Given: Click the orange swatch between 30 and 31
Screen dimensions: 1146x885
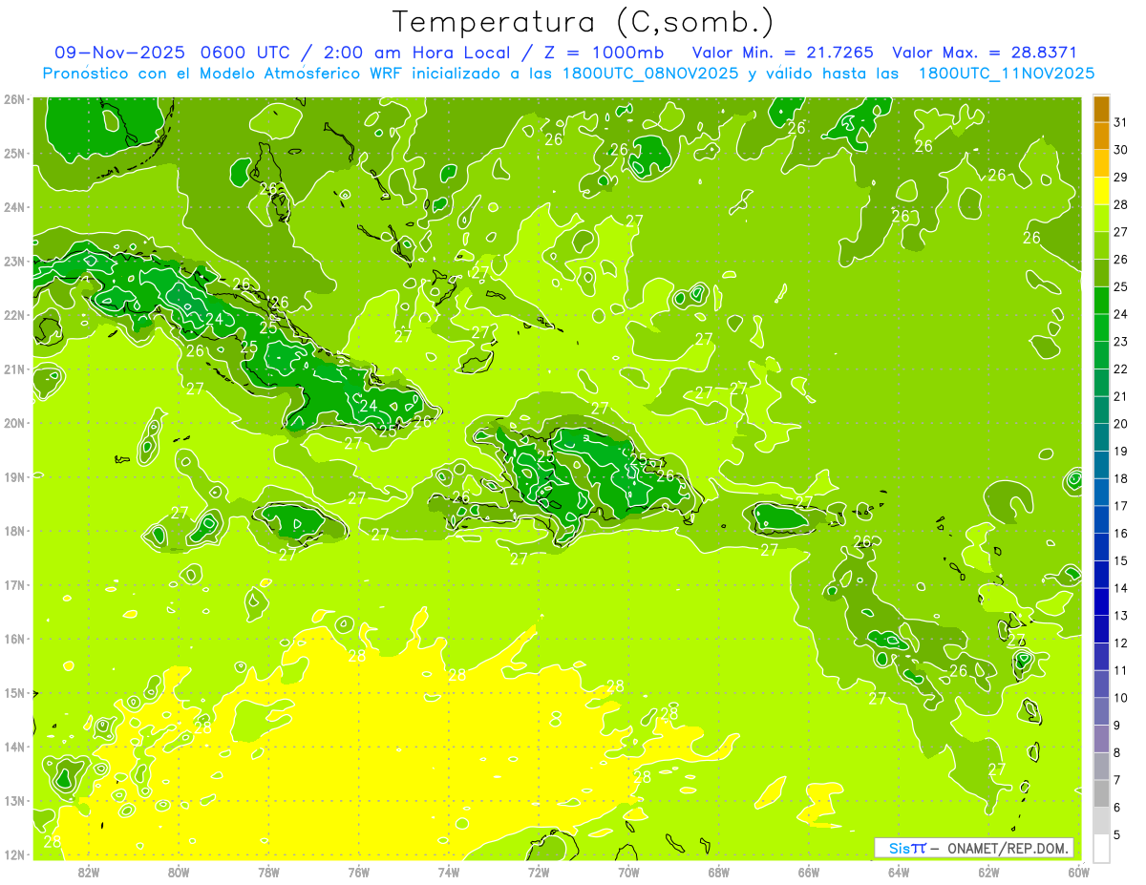Looking at the screenshot, I should pos(1101,136).
